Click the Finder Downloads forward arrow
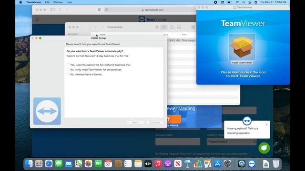The width and height of the screenshot is (305, 171). (103, 27)
